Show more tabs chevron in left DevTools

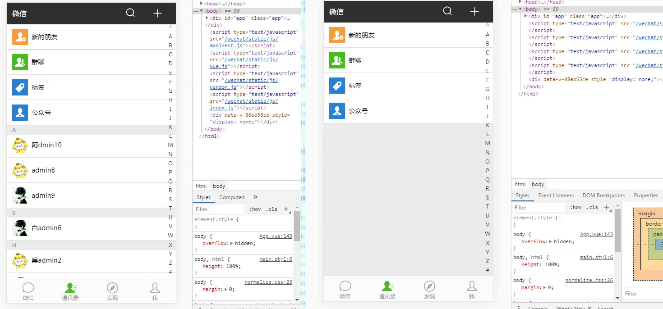point(255,197)
